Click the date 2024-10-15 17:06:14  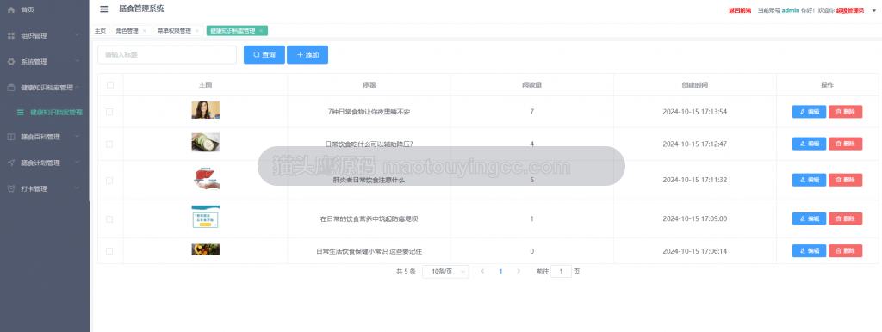[x=695, y=251]
